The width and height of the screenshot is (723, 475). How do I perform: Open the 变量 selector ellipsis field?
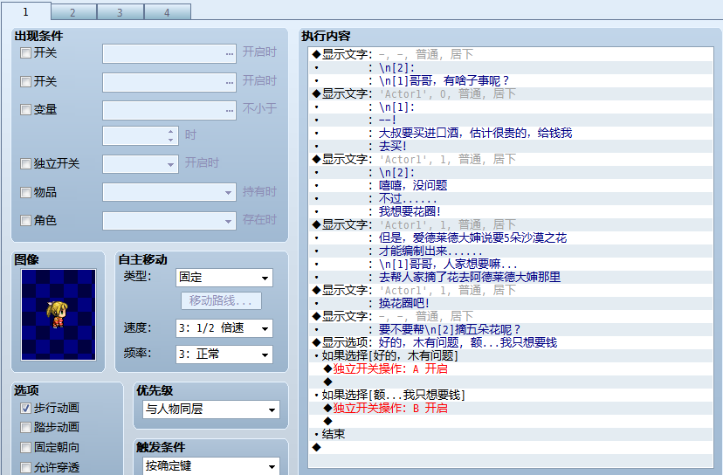coord(169,110)
